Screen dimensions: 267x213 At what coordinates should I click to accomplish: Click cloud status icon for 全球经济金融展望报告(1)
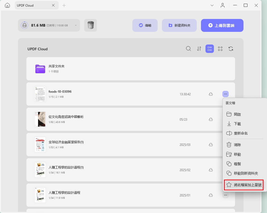[211, 145]
